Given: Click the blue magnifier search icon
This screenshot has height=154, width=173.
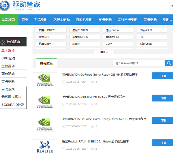Looking at the screenshot, I should (169, 63).
